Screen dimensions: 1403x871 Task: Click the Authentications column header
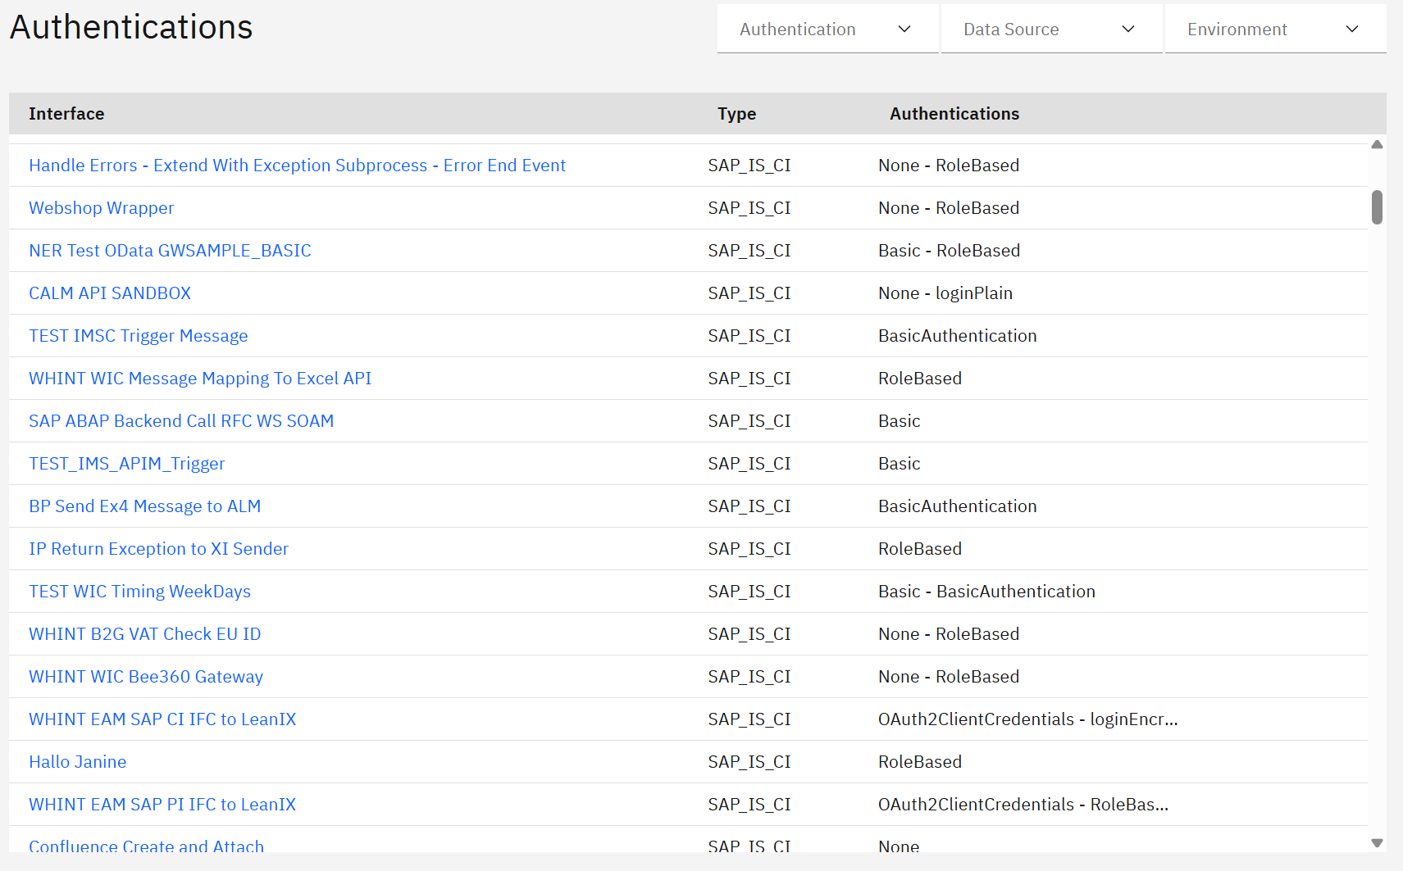point(954,114)
